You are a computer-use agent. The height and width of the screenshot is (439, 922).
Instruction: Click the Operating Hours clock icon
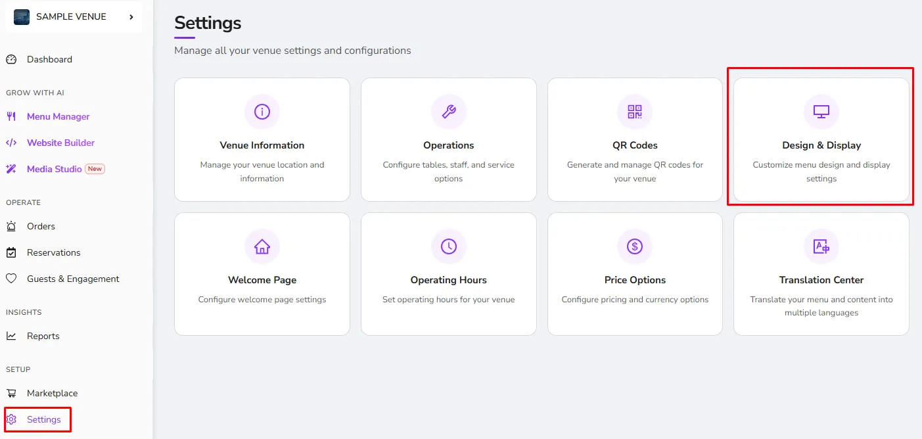pyautogui.click(x=449, y=246)
